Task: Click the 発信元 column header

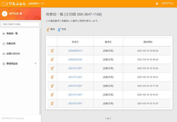Action: click(75, 42)
